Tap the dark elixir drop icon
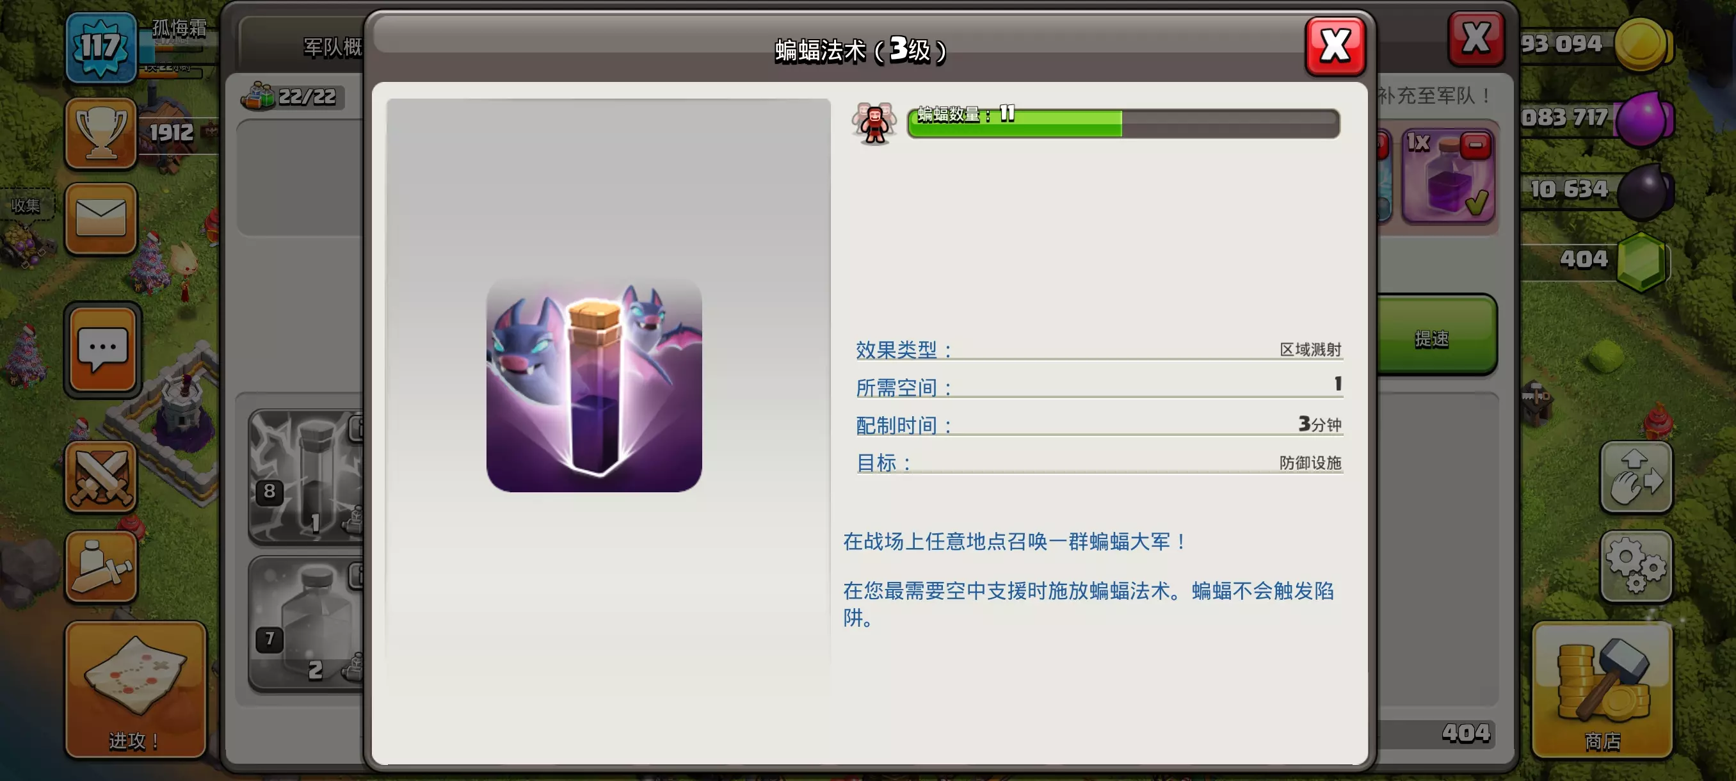 (x=1644, y=191)
